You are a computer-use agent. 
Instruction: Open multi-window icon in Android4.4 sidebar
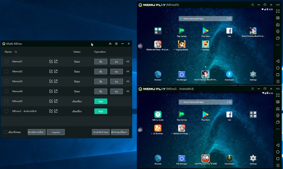[x=278, y=122]
